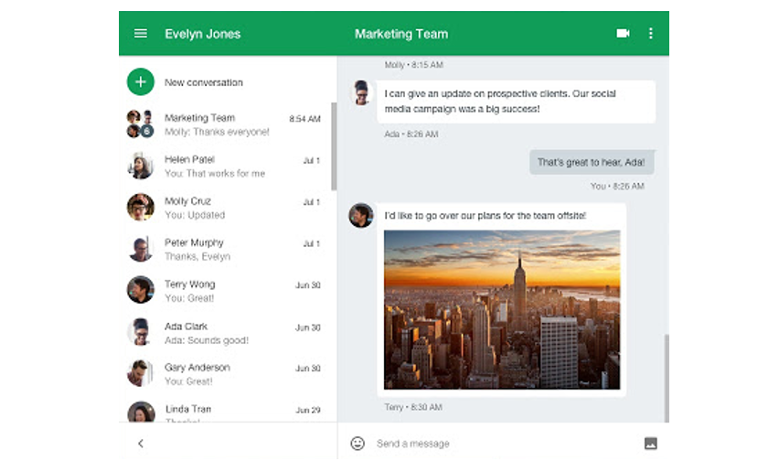Click the "Molly: Thanks everyone!" preview
The image size is (779, 472).
click(217, 132)
